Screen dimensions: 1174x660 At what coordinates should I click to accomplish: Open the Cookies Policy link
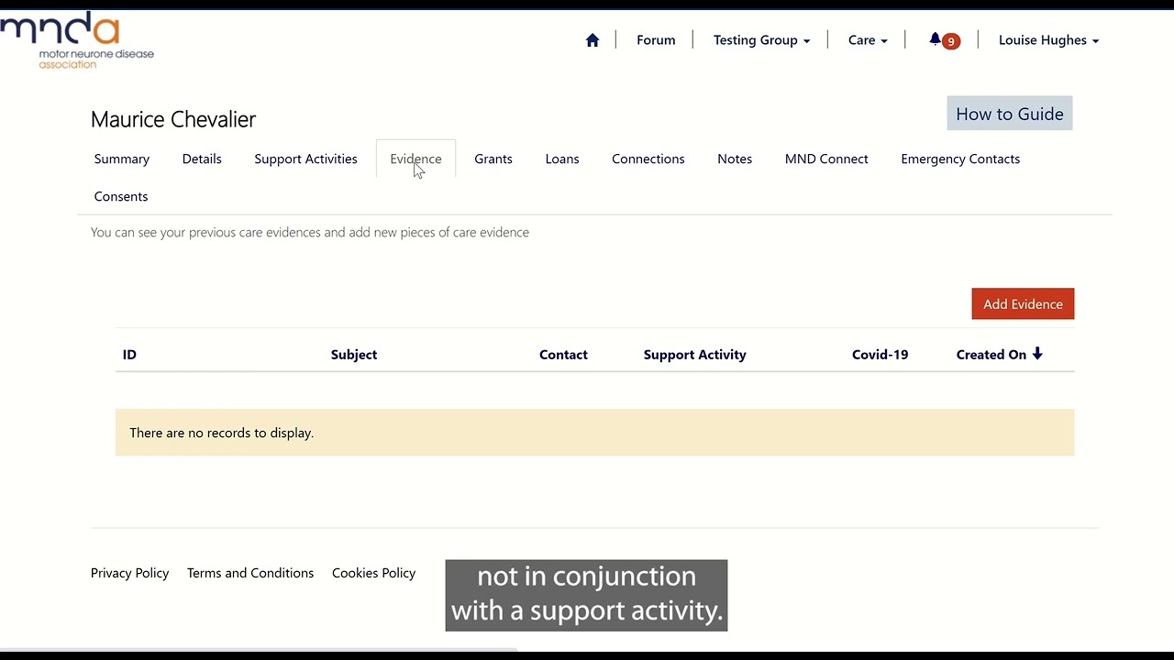click(x=373, y=573)
